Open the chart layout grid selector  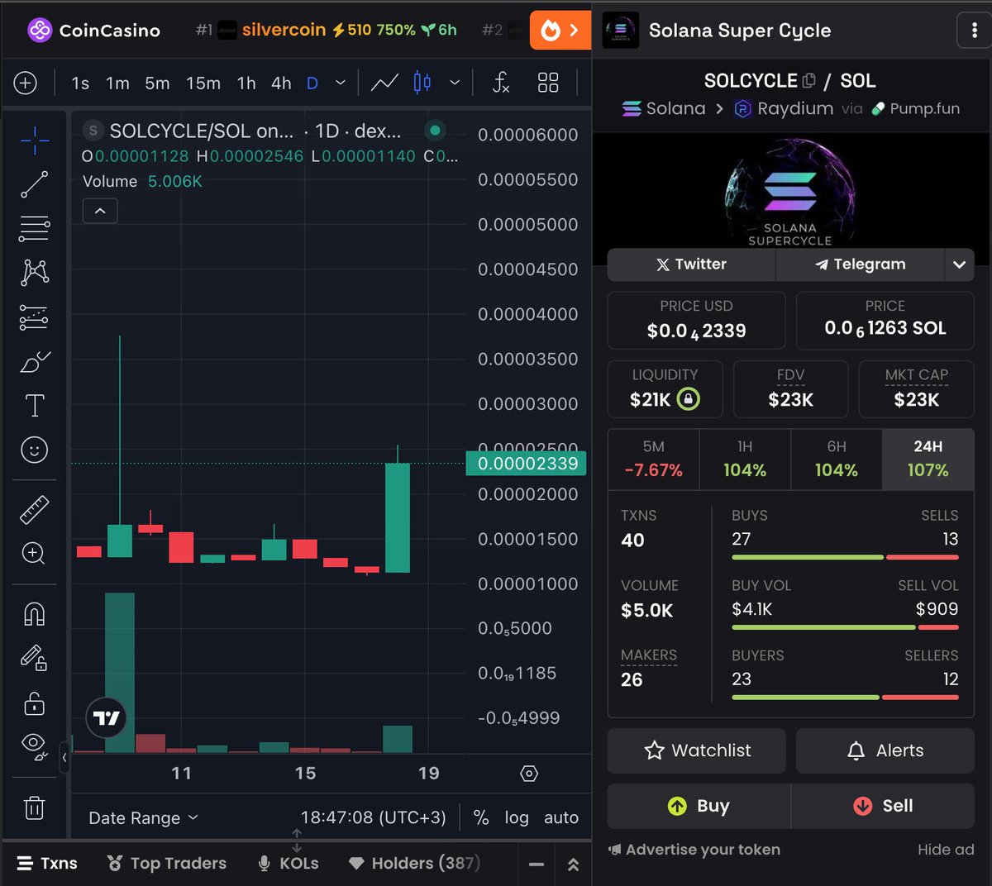click(x=548, y=83)
